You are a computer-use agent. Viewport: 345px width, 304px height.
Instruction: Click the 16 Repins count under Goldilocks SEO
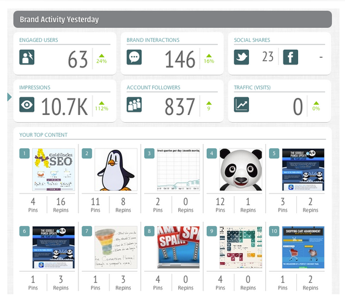tap(61, 202)
